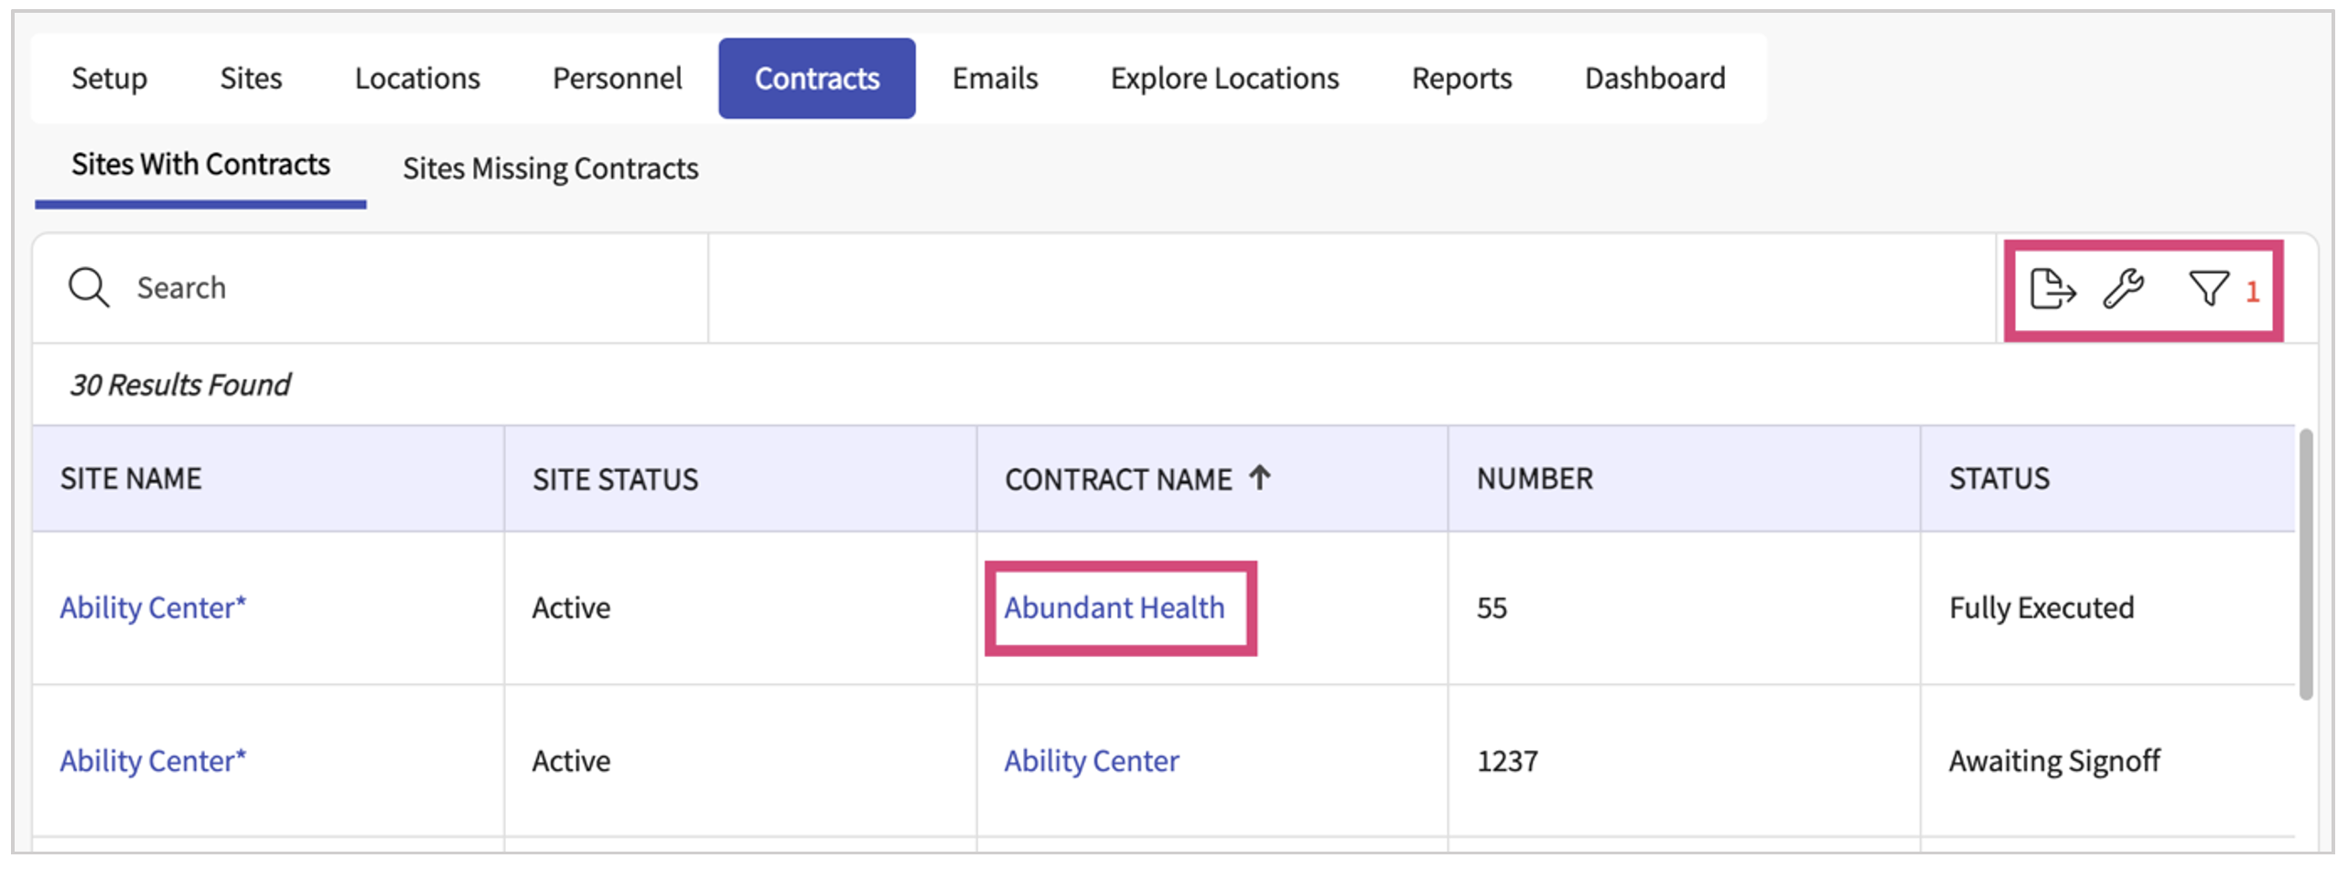Sort by the Site Name column header

[x=131, y=478]
